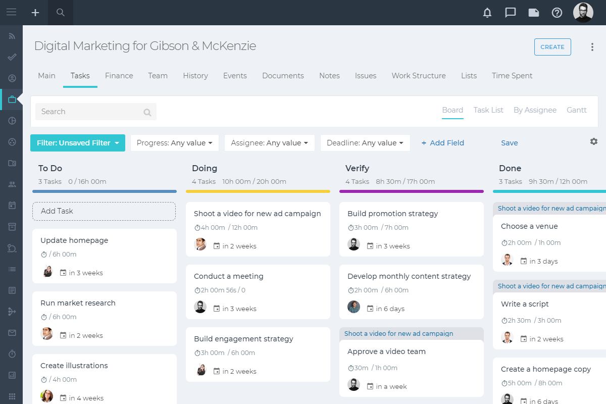Screen dimensions: 606x404
Task: Click the Add Field link
Action: click(442, 143)
